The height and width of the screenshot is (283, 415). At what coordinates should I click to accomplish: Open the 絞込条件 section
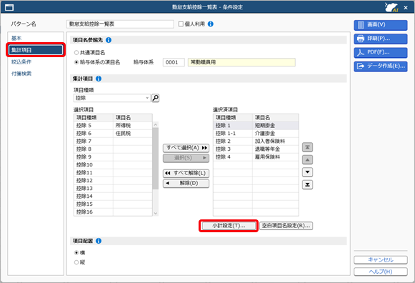(x=21, y=61)
